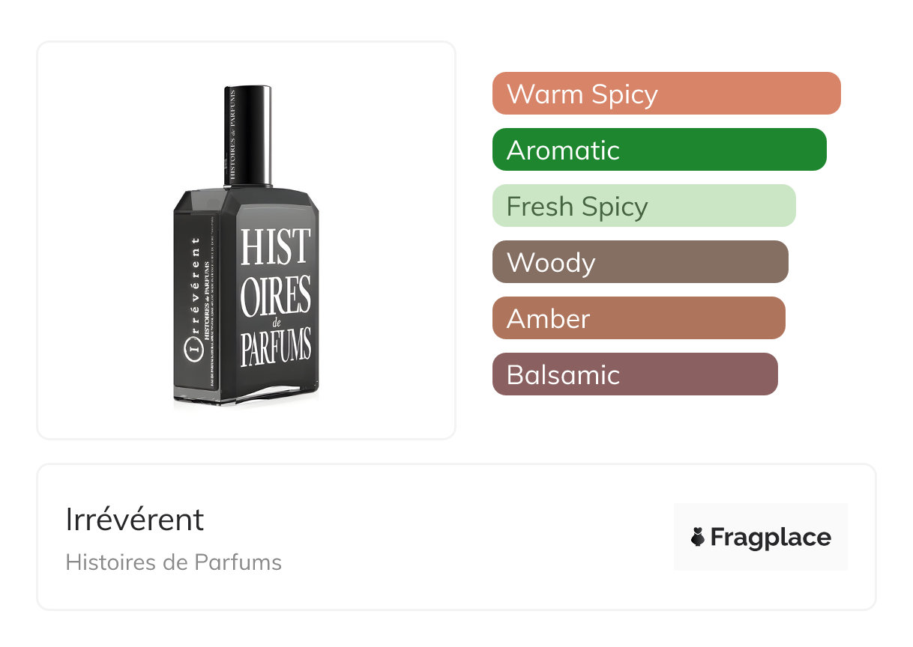Select the Warm Spicy accord bar
Image resolution: width=913 pixels, height=647 pixels.
(666, 94)
